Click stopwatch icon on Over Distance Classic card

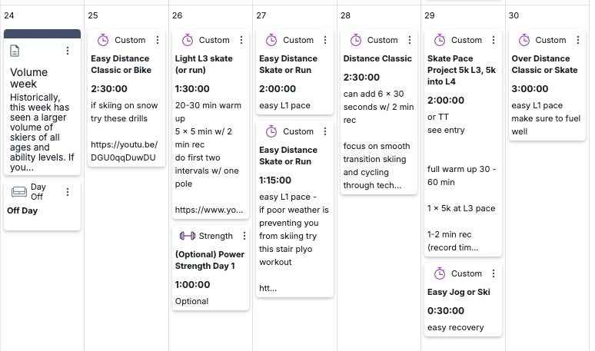click(524, 40)
